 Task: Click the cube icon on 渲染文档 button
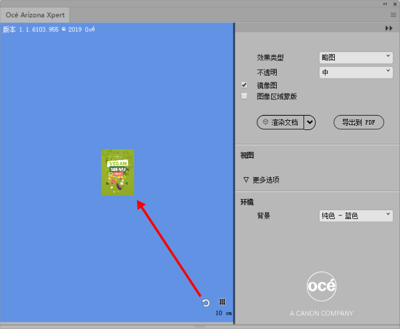click(x=265, y=122)
